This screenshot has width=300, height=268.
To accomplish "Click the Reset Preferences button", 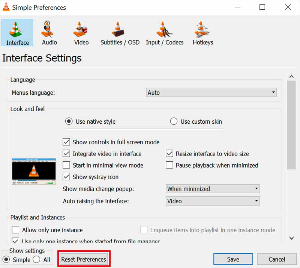I will tap(84, 259).
